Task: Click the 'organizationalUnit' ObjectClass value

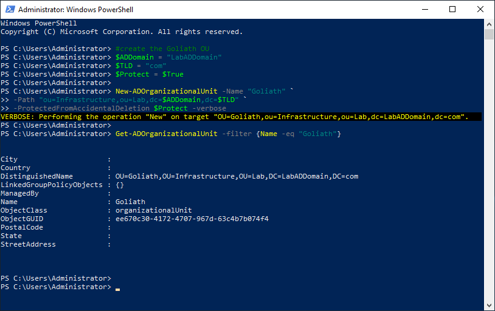Action: (x=153, y=210)
